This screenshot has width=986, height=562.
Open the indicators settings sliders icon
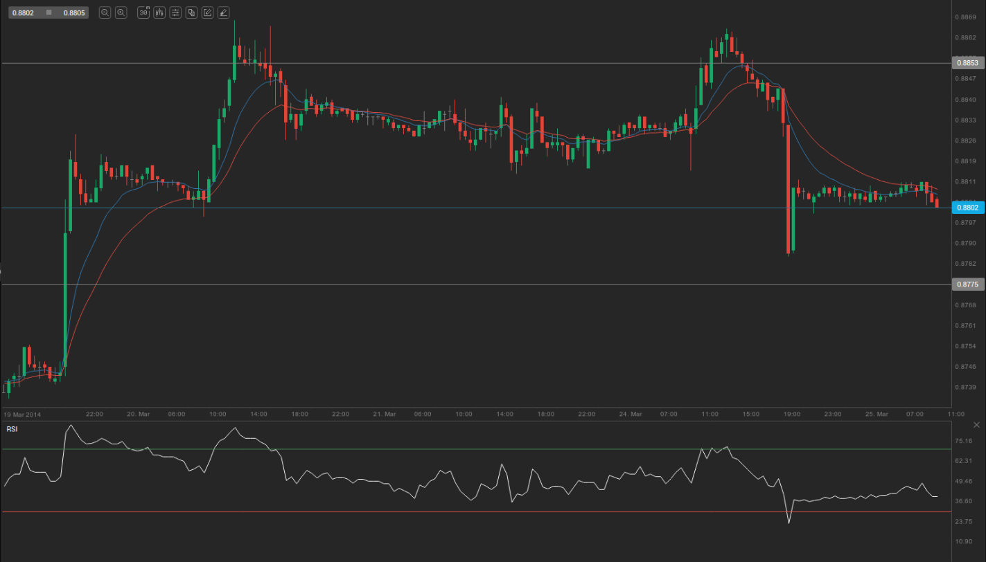pos(175,12)
